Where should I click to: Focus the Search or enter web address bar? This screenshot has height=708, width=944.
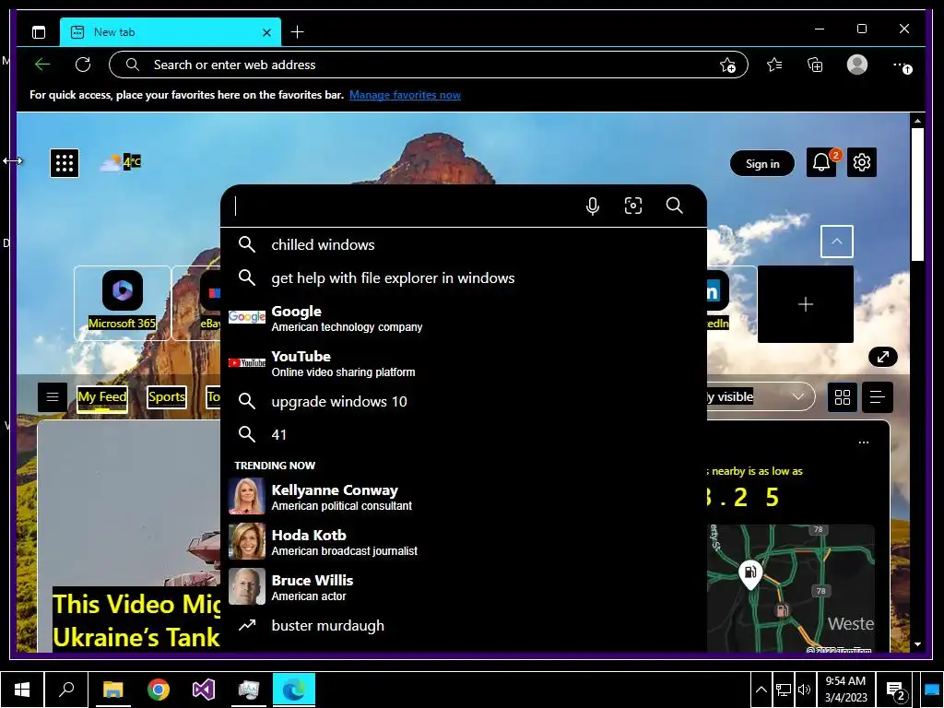(428, 65)
